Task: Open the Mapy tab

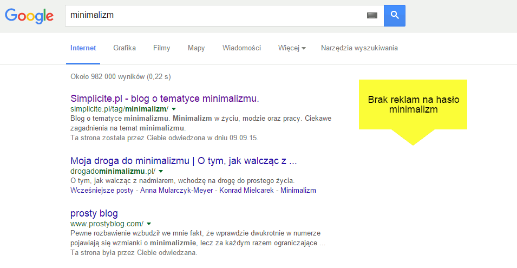Action: [196, 48]
